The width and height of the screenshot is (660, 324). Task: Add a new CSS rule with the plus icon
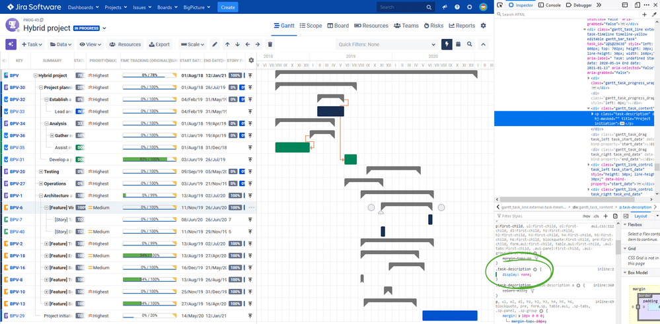[x=605, y=216]
